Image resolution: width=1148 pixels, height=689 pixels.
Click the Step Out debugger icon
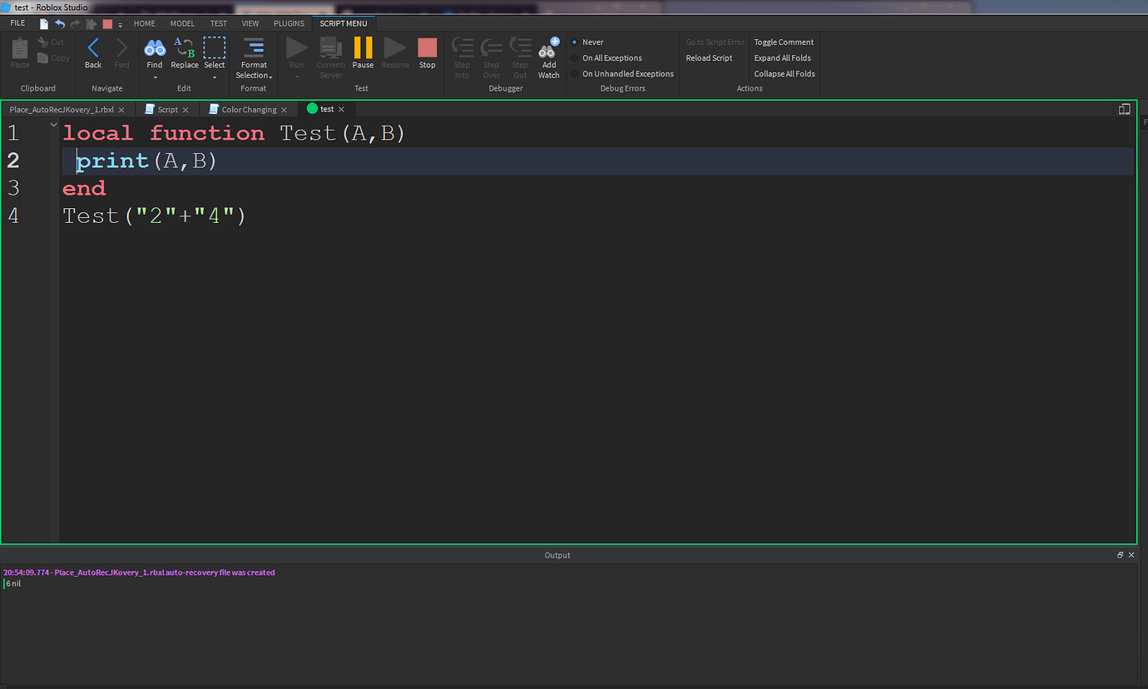(x=520, y=47)
